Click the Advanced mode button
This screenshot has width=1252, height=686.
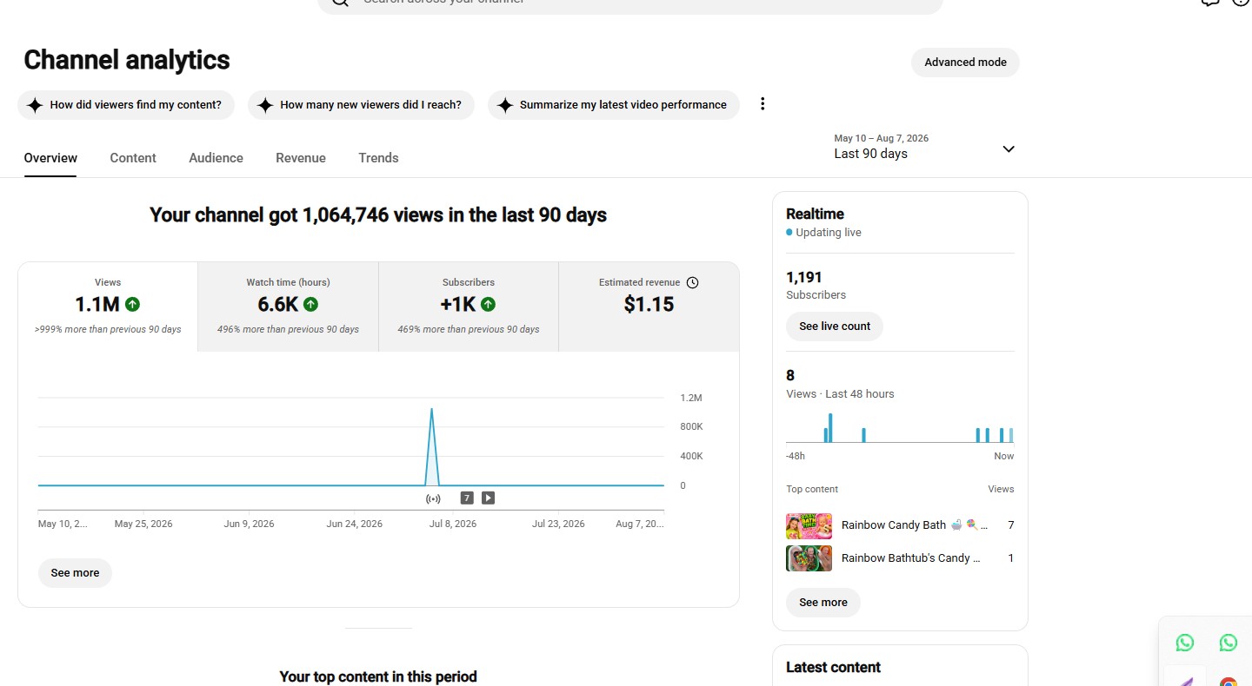[965, 63]
